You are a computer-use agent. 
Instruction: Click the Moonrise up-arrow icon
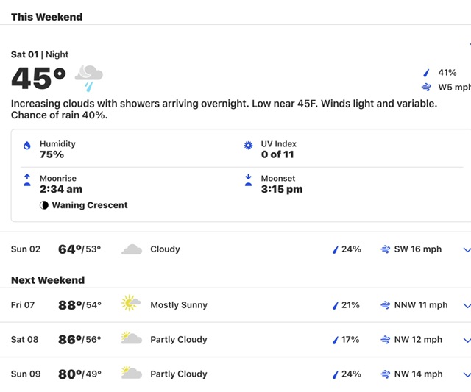(27, 180)
